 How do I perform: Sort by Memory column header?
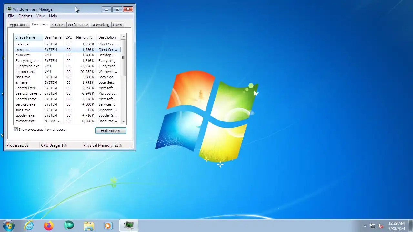85,37
